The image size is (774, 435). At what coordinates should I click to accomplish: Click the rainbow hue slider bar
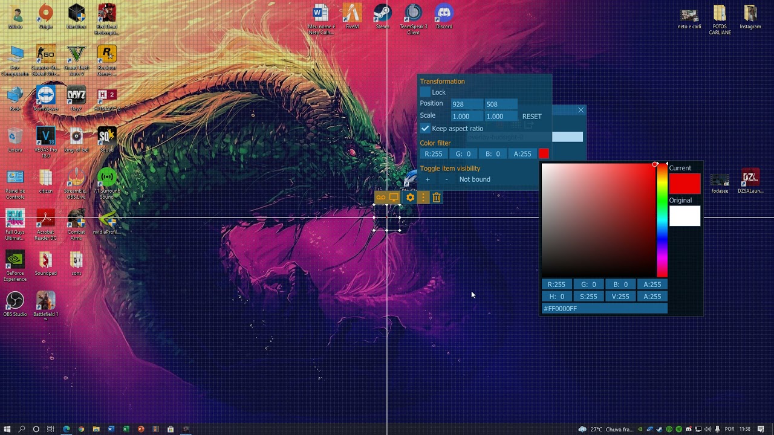coord(662,220)
